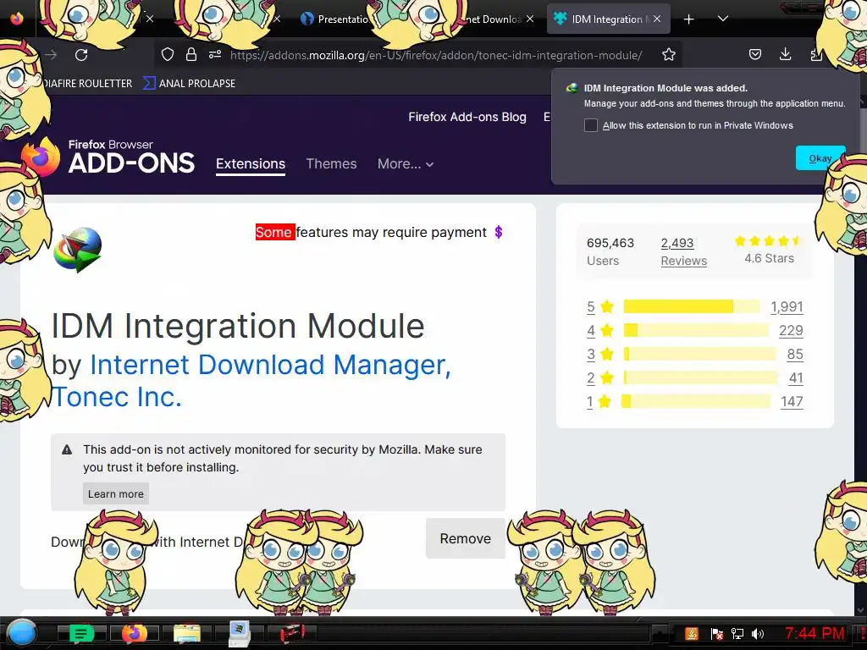
Task: Click the 1-star rating bar
Action: [x=696, y=401]
